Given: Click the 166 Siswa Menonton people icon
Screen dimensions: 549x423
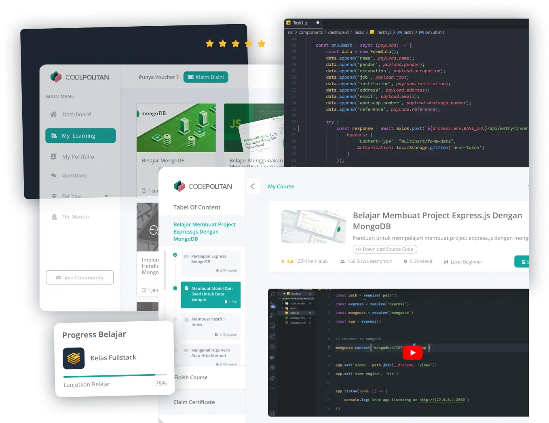Looking at the screenshot, I should [x=342, y=261].
